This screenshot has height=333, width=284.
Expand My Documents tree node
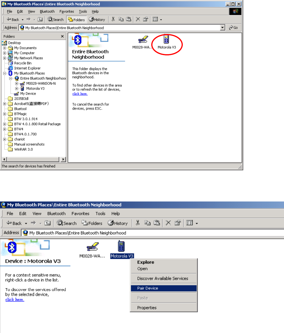pos(4,48)
